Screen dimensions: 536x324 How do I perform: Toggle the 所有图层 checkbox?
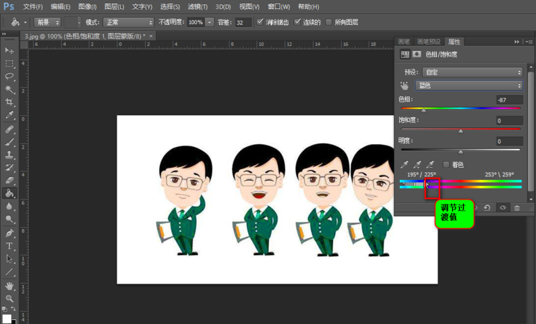click(x=329, y=22)
